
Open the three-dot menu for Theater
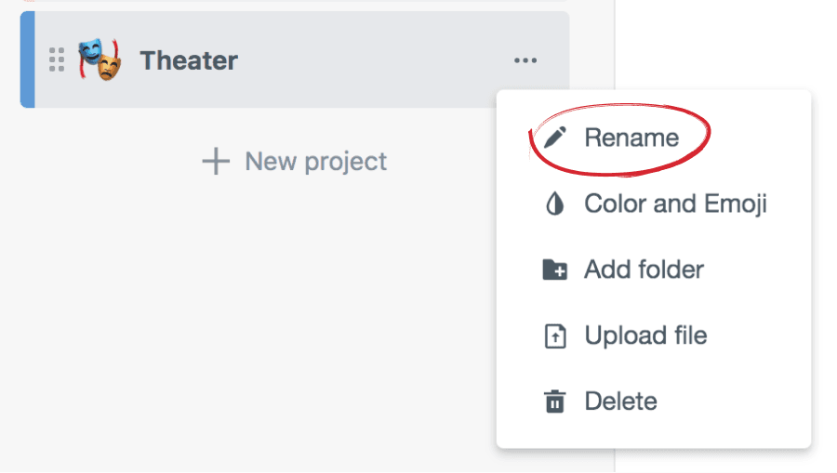pos(525,61)
